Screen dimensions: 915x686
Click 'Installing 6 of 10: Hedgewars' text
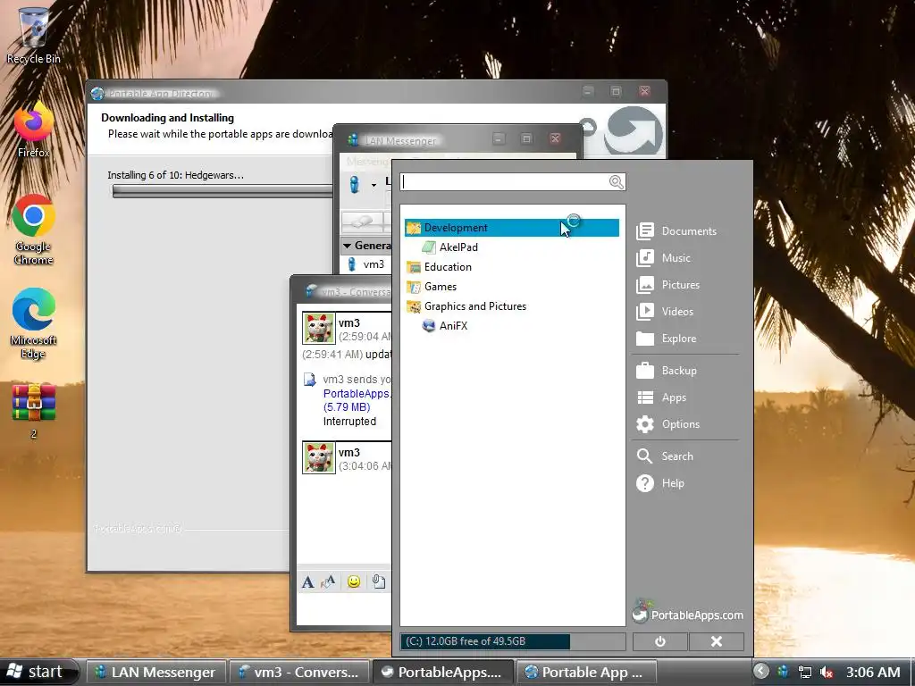point(176,175)
